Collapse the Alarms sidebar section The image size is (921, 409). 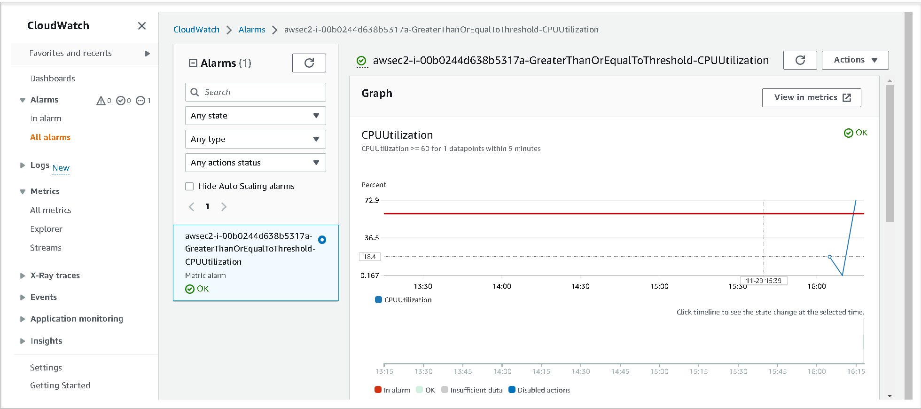(23, 100)
